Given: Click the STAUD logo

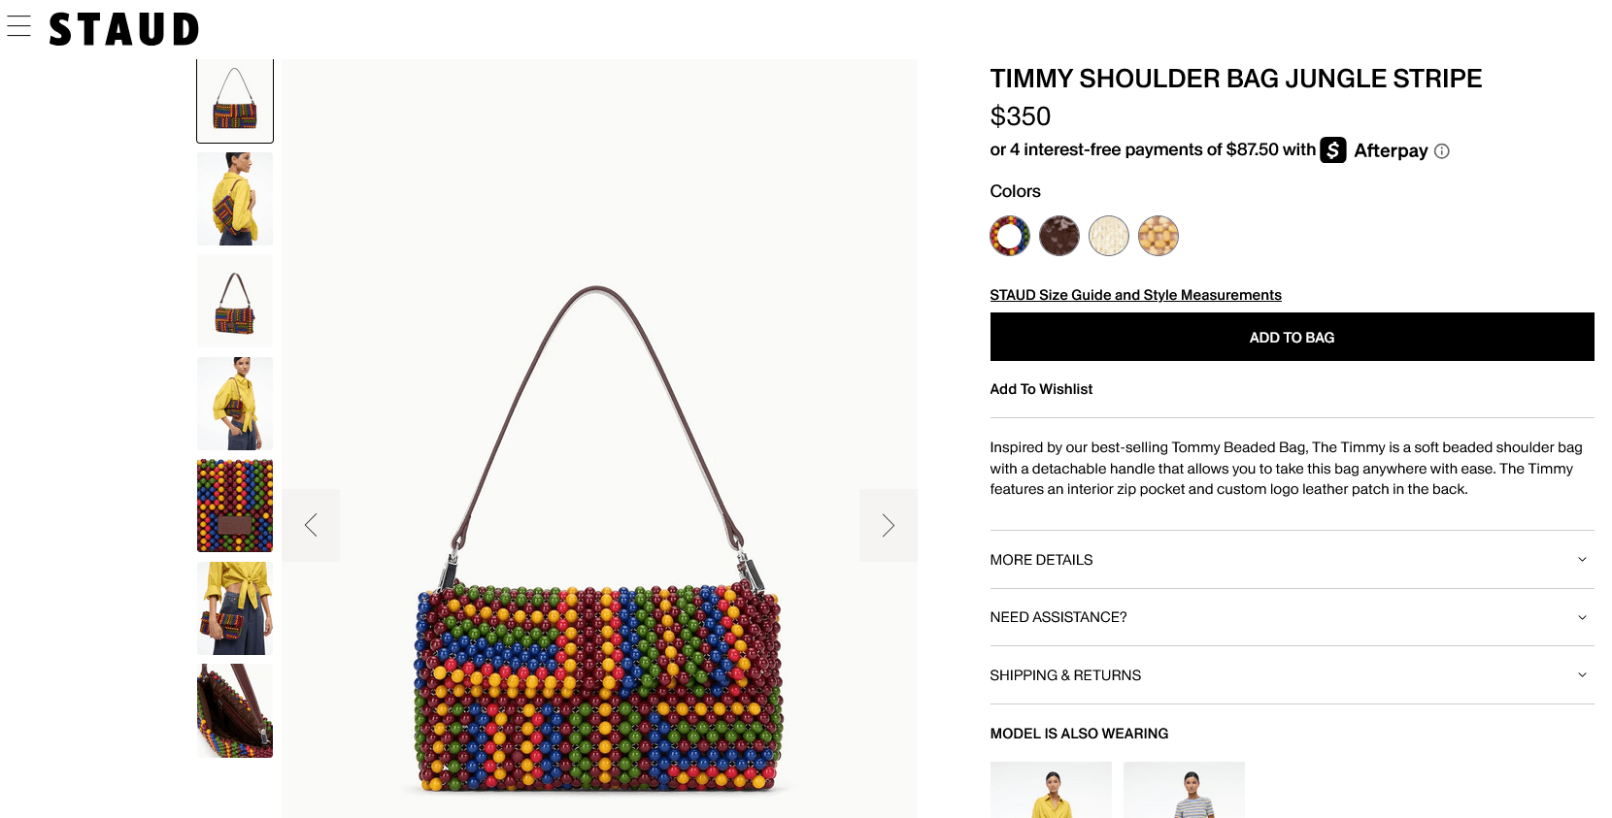Looking at the screenshot, I should [124, 29].
